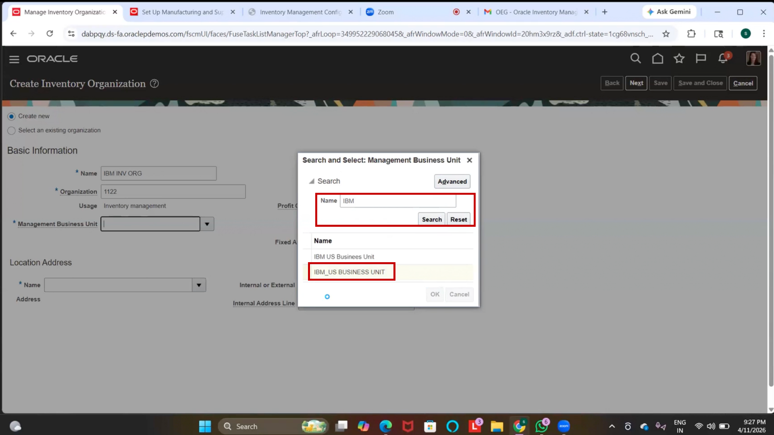Click the Organization field showing 1122

coord(173,192)
